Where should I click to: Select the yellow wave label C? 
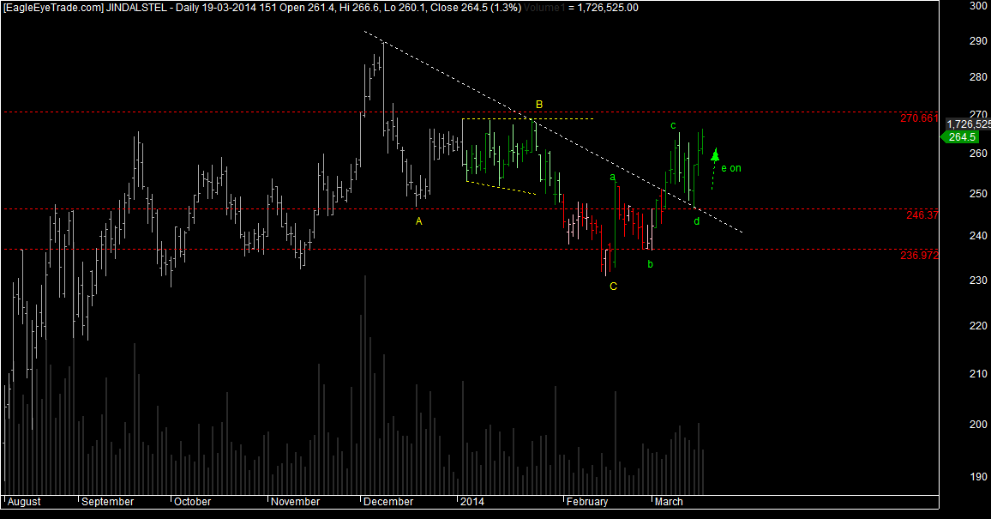(x=613, y=287)
